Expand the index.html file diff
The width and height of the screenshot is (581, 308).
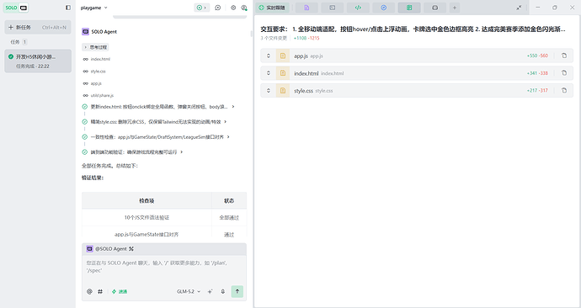coord(269,73)
